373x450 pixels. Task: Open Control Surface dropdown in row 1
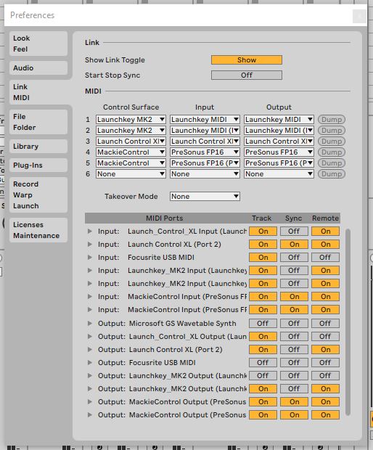coord(131,119)
